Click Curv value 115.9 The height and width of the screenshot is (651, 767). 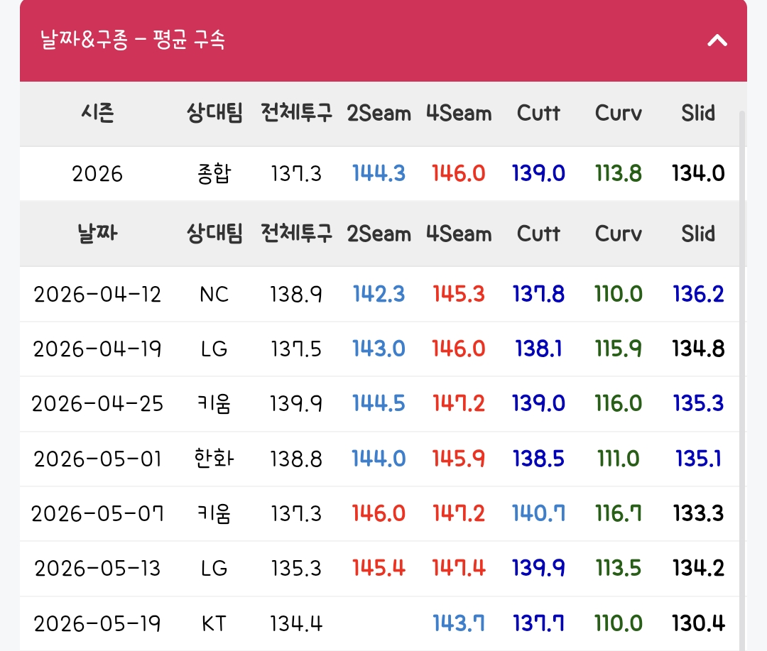(x=619, y=349)
